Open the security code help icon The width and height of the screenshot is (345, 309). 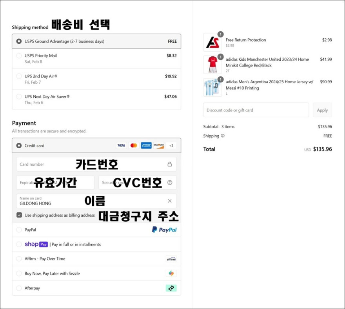170,182
